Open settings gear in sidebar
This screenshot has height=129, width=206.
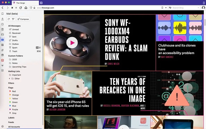coord(2,127)
